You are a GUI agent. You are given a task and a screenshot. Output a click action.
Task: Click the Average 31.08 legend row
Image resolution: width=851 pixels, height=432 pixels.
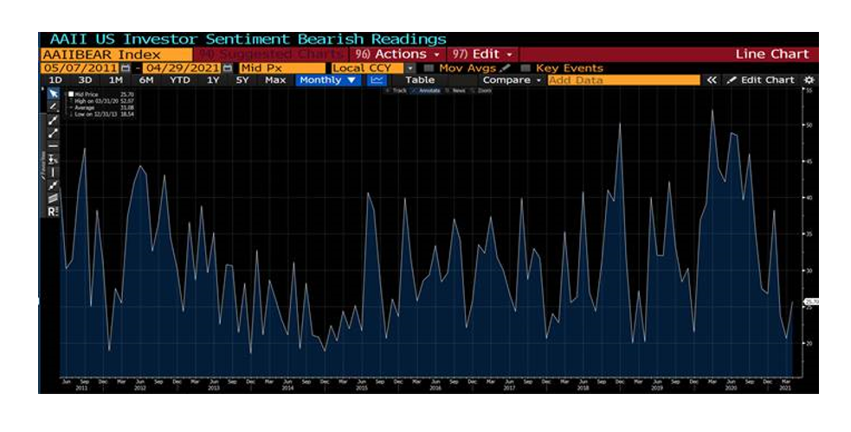(x=101, y=108)
